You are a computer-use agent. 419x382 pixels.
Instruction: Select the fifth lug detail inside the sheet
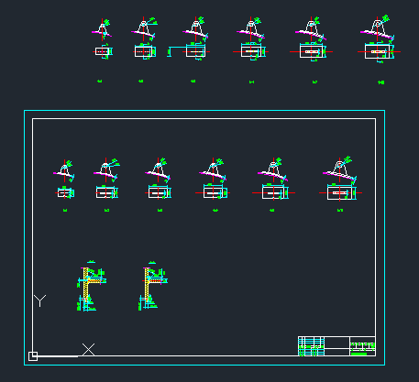273,179
